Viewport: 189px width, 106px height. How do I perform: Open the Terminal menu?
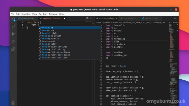(53, 14)
